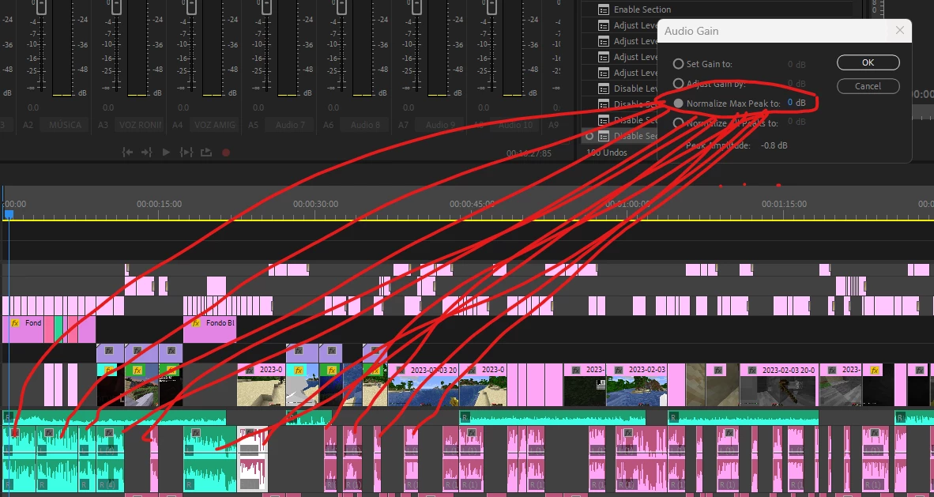Image resolution: width=934 pixels, height=497 pixels.
Task: Select the Adjust Gain by radio option
Action: click(678, 84)
